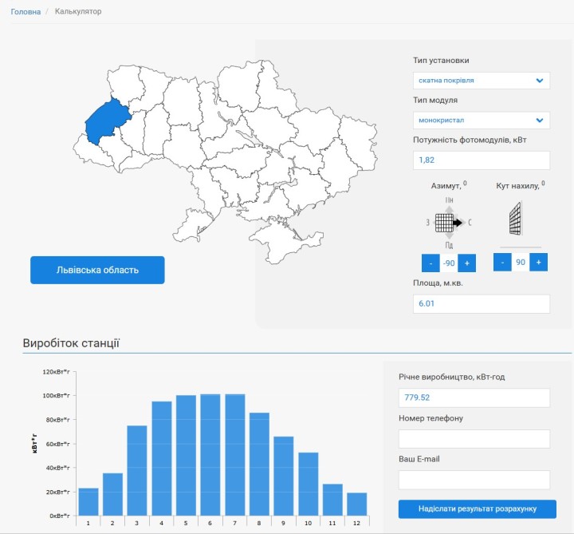The image size is (574, 534).
Task: Click the month 10 bar in chart
Action: pos(309,485)
